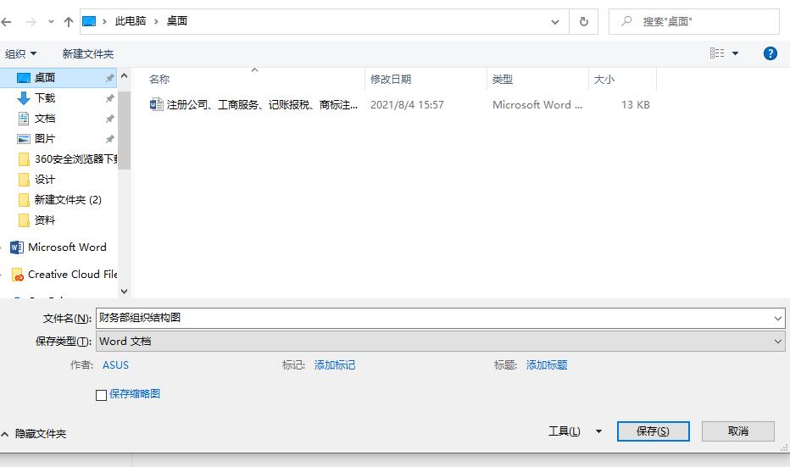Collapse folders with 隐藏文件夹
The height and width of the screenshot is (467, 790).
coord(34,434)
